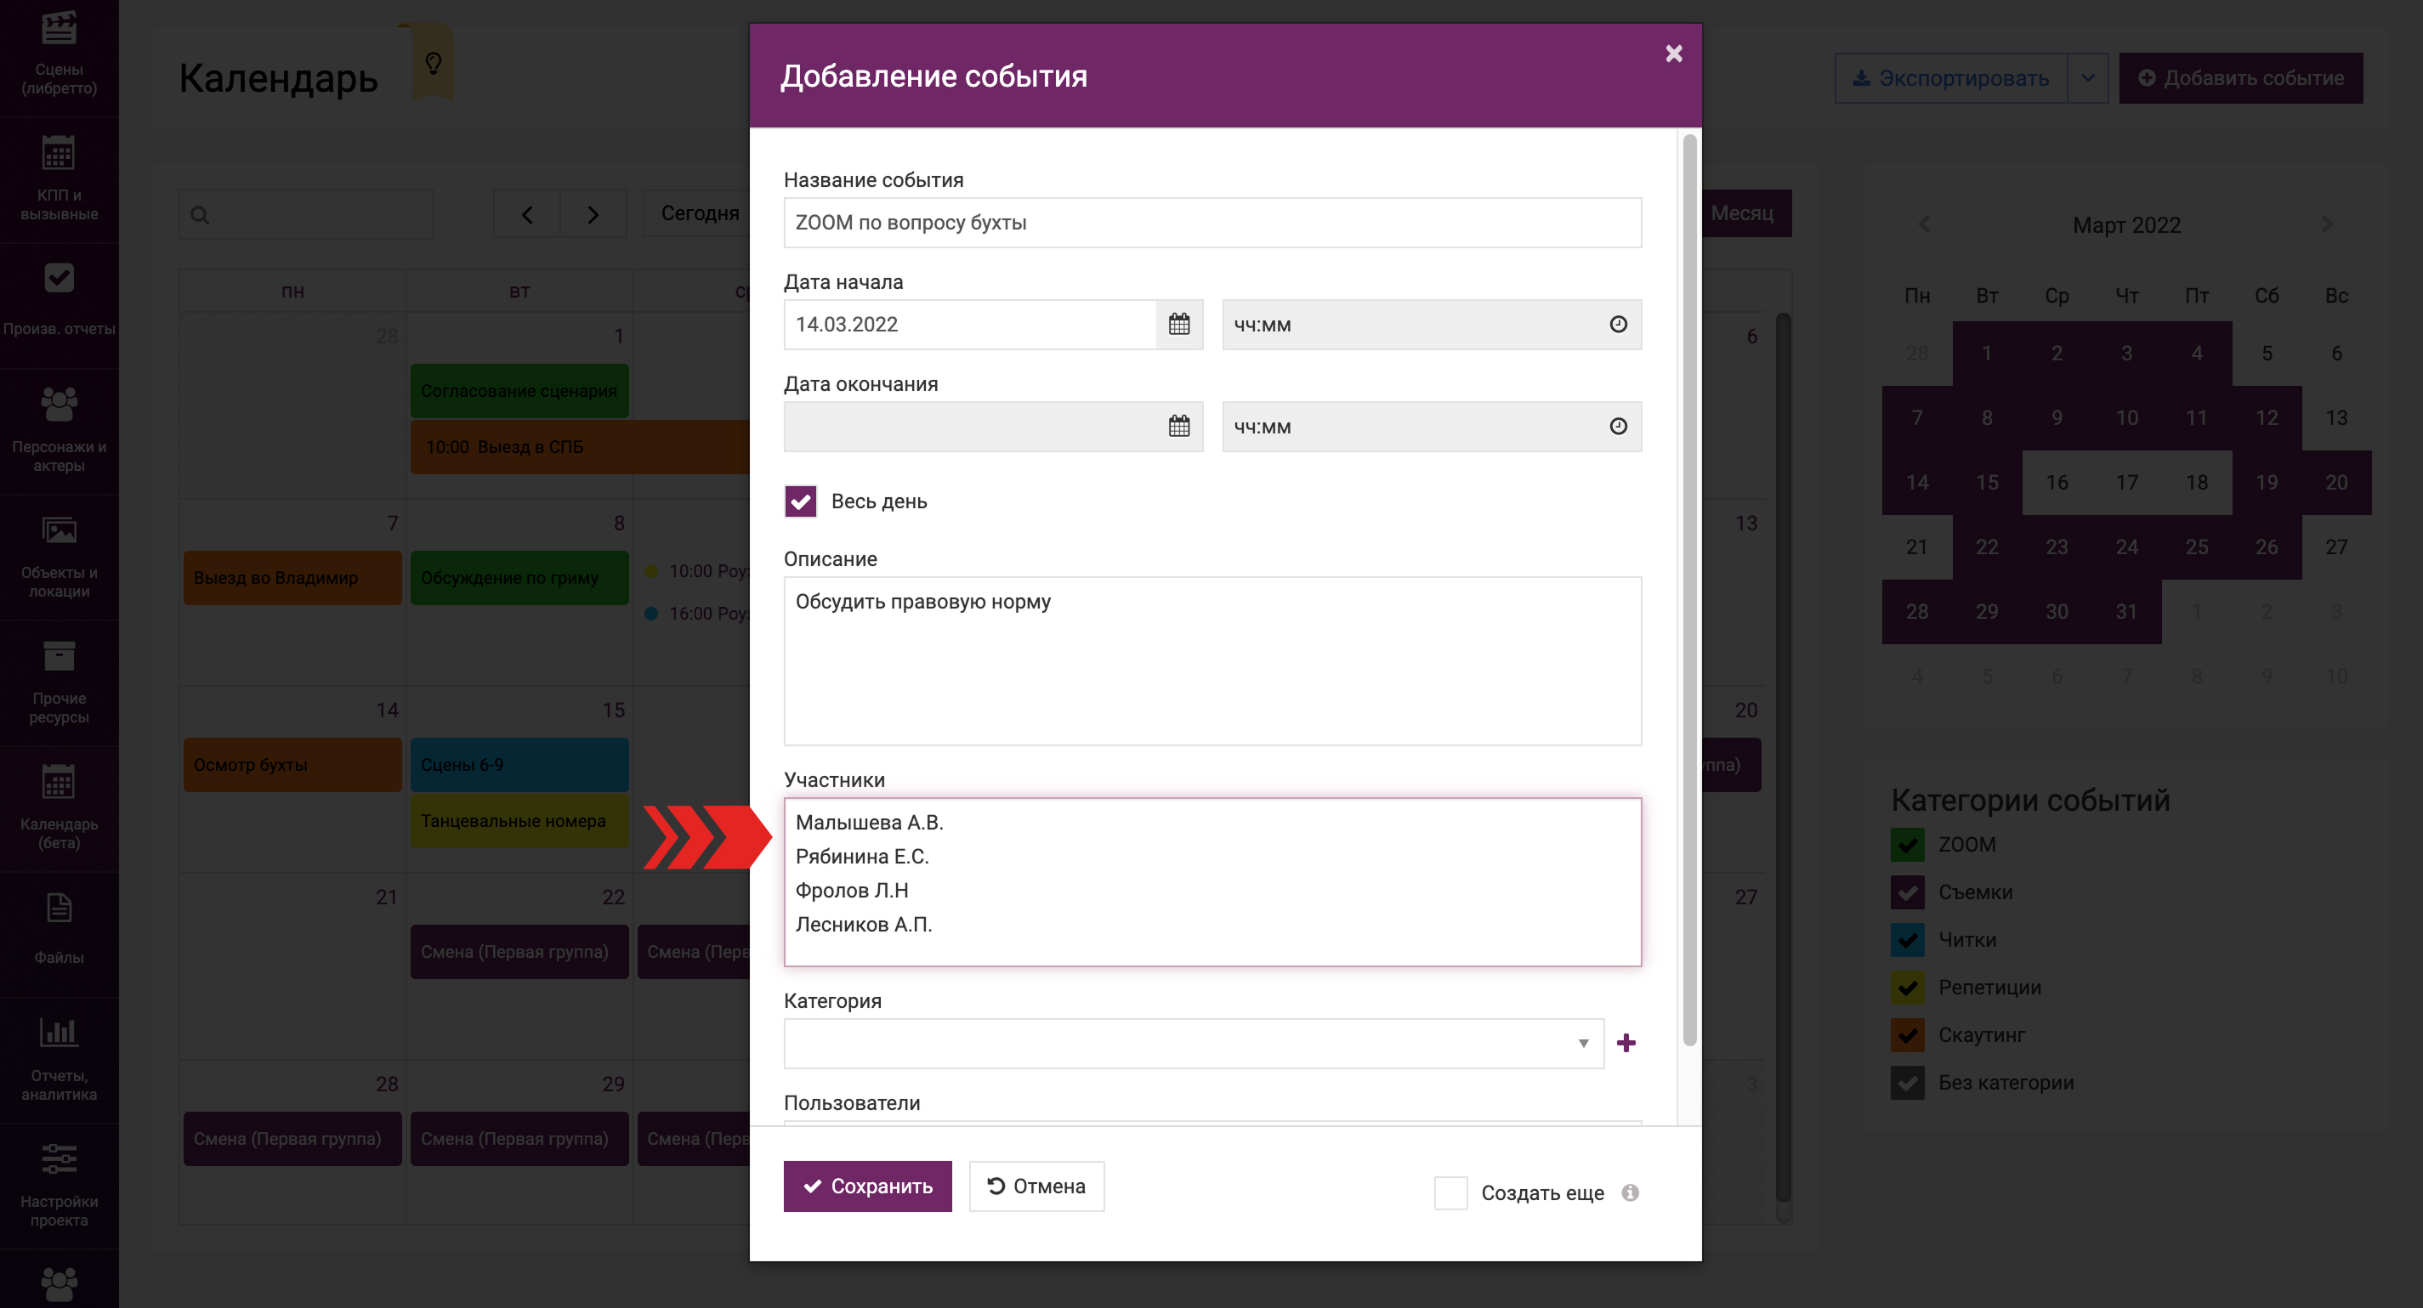Click Сегодня button
Screen dimensions: 2423x1308
[699, 213]
